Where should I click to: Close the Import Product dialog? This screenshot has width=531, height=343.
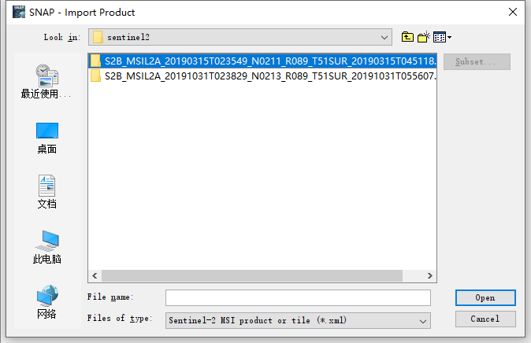point(513,12)
